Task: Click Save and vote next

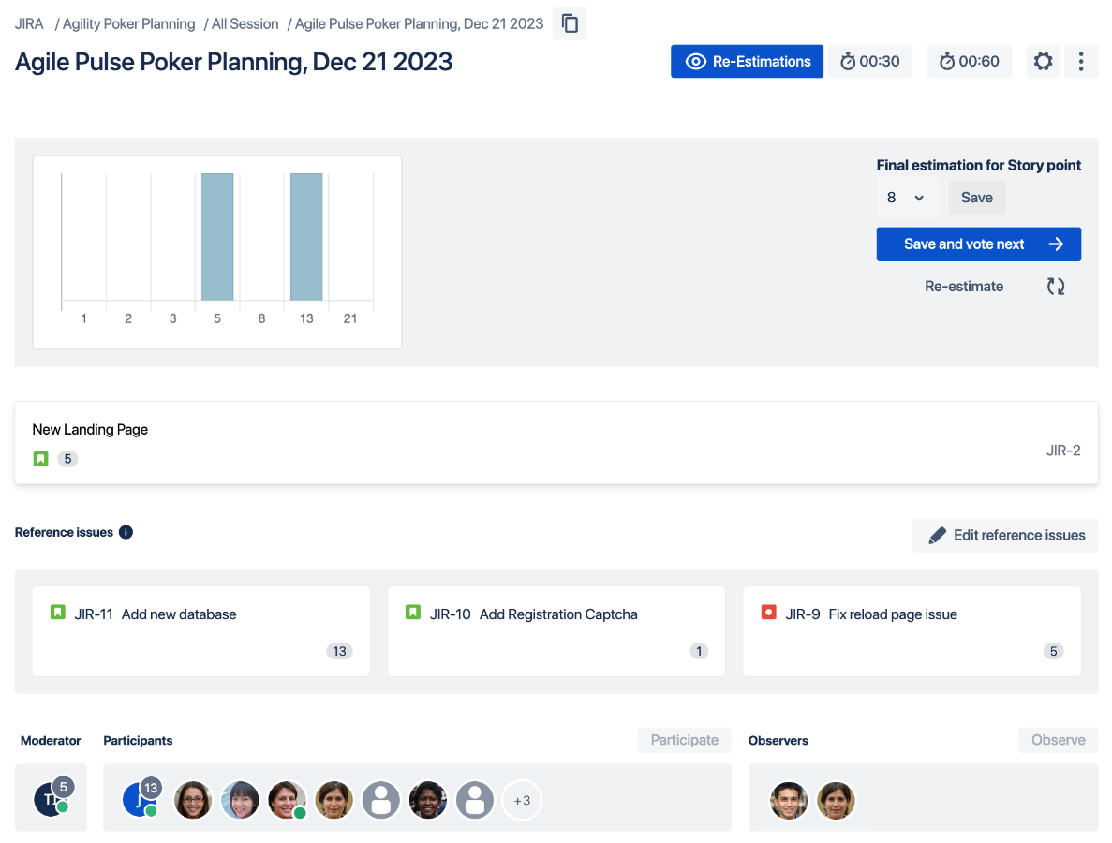Action: tap(979, 244)
